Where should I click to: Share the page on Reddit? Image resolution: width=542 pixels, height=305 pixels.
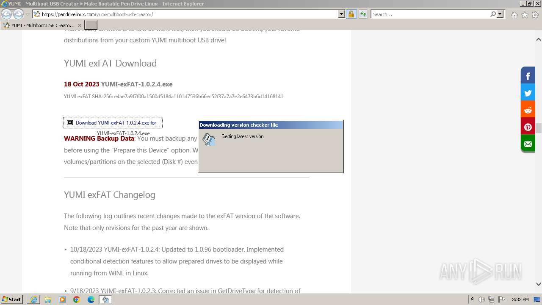pos(528,110)
